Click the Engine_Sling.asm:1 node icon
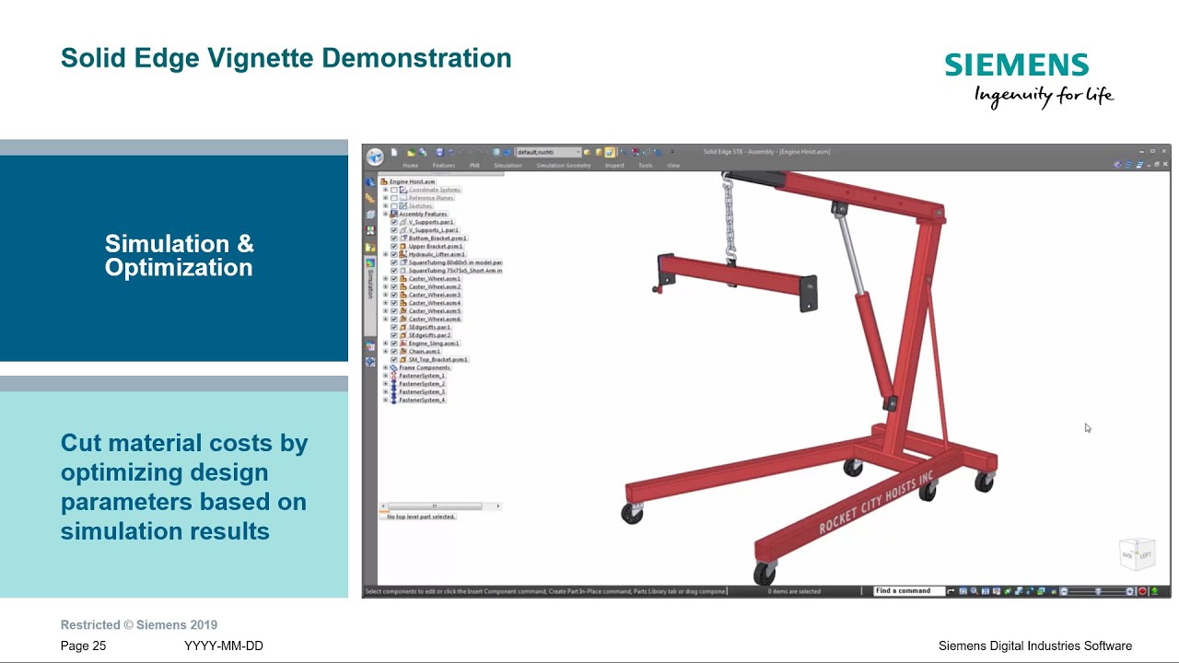Viewport: 1179px width, 663px height. [403, 343]
